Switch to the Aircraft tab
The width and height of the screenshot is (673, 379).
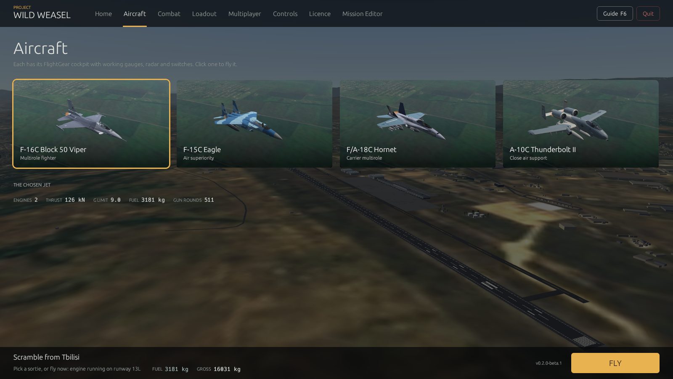tap(135, 13)
